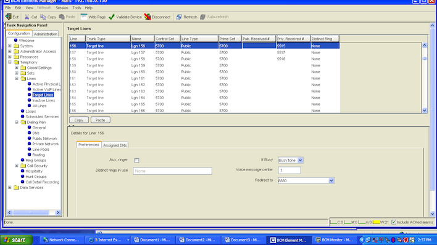Open the If Busy dropdown
Image resolution: width=437 pixels, height=245 pixels.
tap(300, 160)
